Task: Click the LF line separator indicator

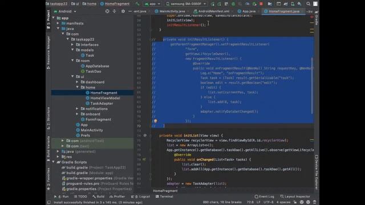Action: tap(258, 202)
